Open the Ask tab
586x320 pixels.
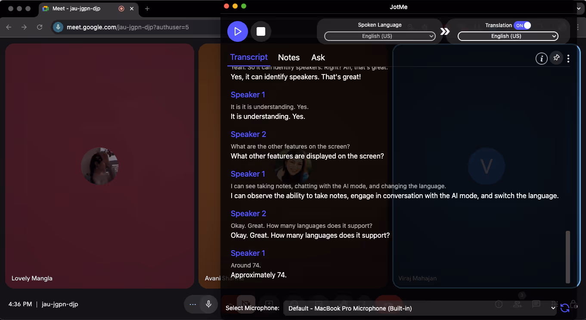point(318,58)
